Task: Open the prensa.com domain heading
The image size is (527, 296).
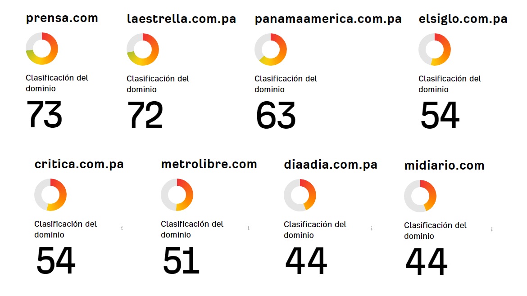Action: (x=62, y=18)
